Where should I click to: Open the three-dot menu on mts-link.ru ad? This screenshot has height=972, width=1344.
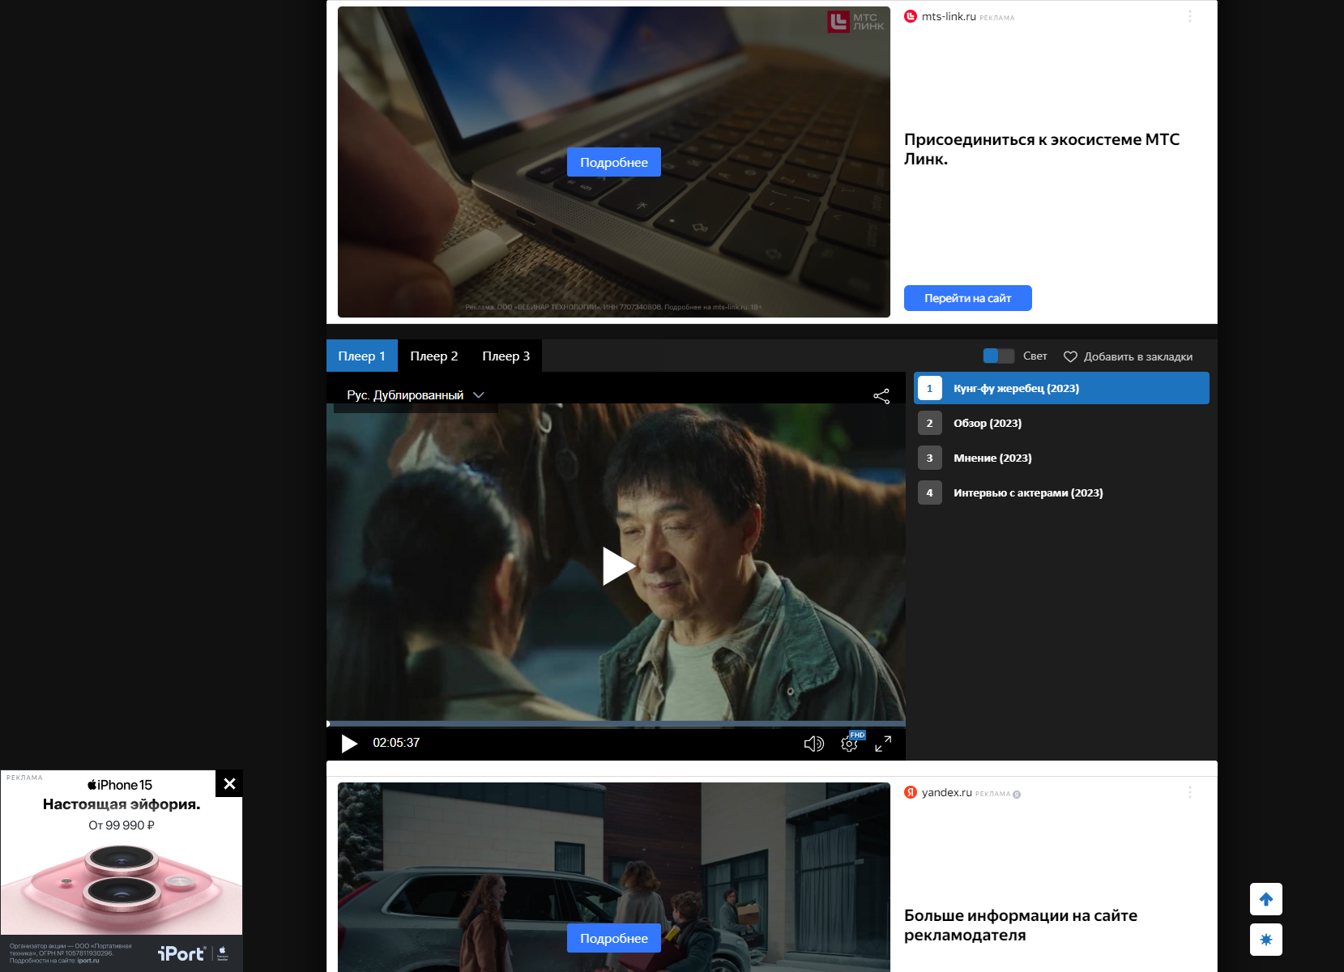coord(1189,15)
